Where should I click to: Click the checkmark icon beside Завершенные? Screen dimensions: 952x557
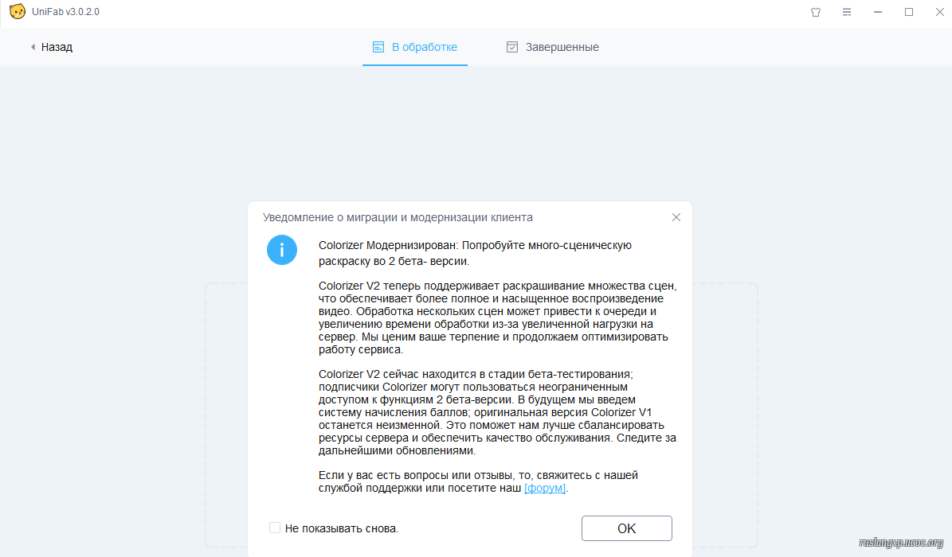(511, 47)
